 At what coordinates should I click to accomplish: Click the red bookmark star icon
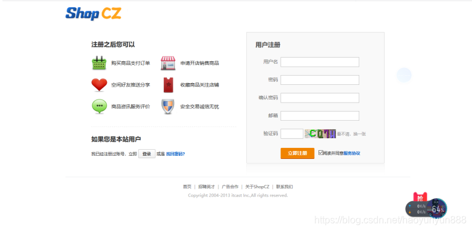click(168, 85)
